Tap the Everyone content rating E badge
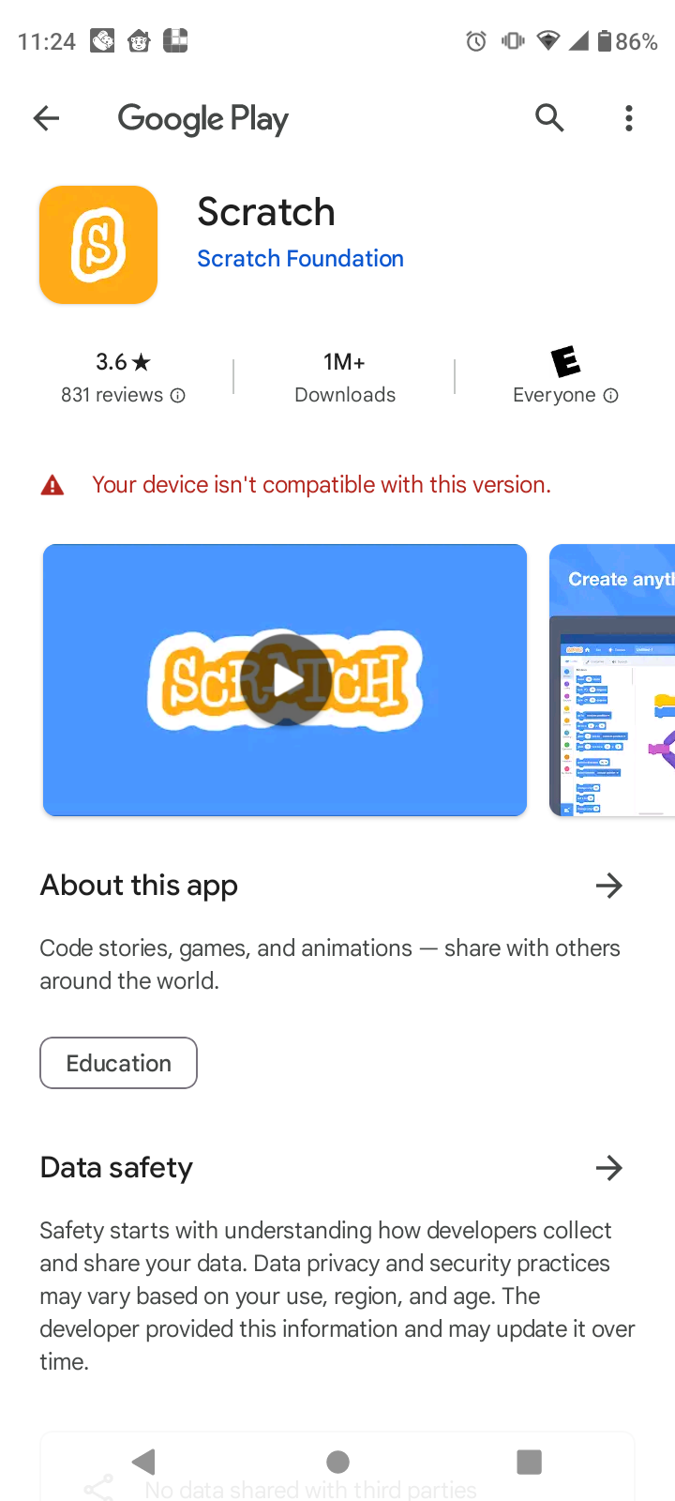The image size is (675, 1501). tap(565, 361)
